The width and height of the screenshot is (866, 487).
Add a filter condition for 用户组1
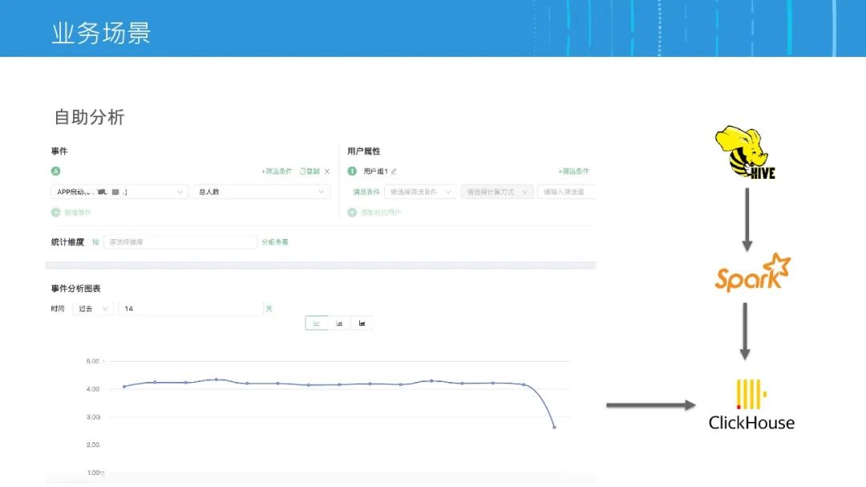574,172
